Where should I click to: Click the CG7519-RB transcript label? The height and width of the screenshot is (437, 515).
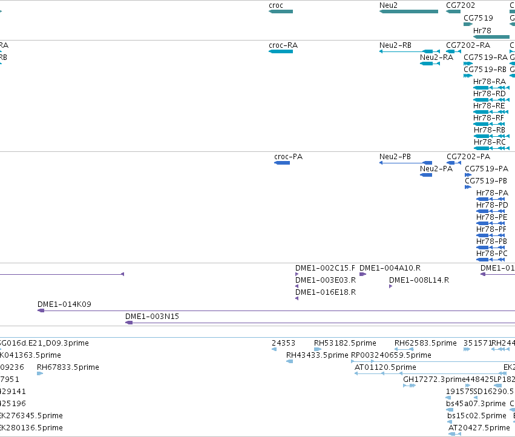click(x=485, y=70)
